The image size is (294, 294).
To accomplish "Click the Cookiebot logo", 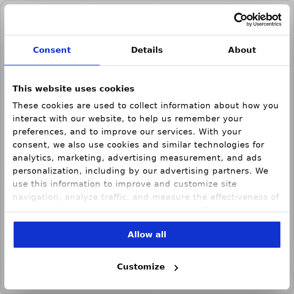I will [258, 20].
